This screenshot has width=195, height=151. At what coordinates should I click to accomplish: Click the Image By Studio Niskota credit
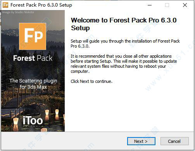click(18, 12)
